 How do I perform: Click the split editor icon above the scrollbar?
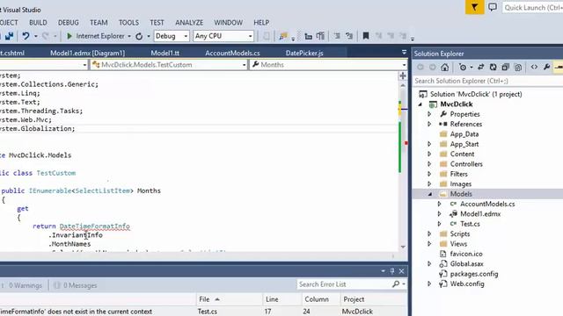pyautogui.click(x=403, y=76)
